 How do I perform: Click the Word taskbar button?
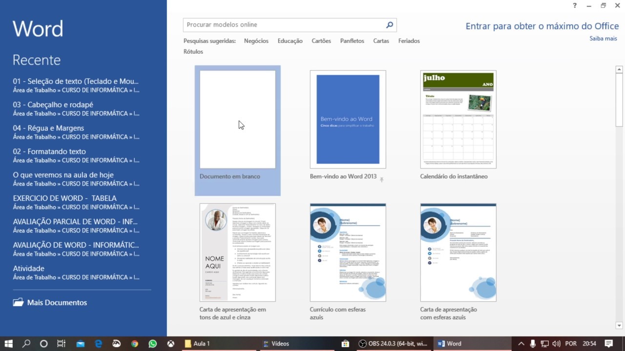pos(471,344)
